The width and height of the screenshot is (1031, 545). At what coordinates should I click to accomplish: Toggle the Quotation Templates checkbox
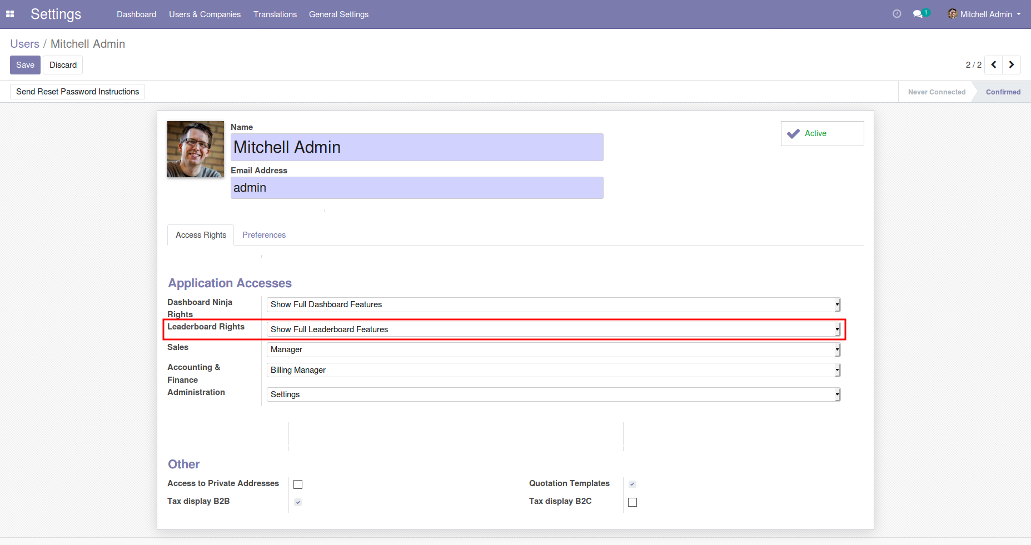[x=632, y=484]
